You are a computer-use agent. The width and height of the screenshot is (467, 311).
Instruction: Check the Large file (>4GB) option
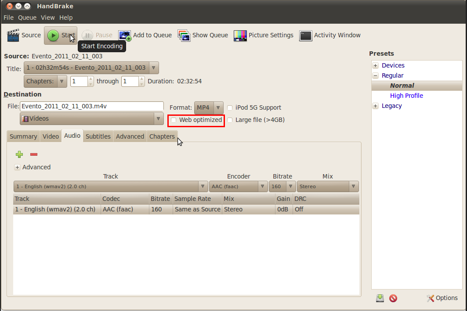(230, 120)
